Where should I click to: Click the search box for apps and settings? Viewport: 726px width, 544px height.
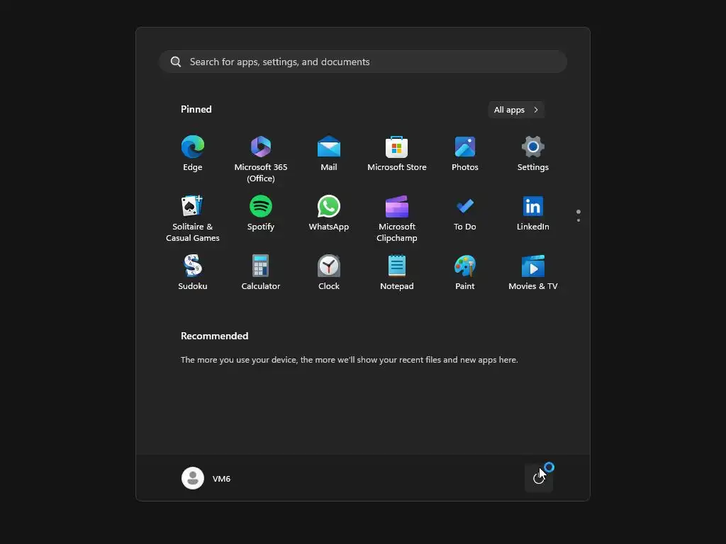pos(363,62)
